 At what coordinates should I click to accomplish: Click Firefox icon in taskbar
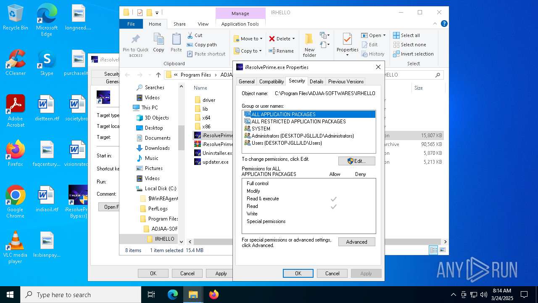click(x=214, y=295)
